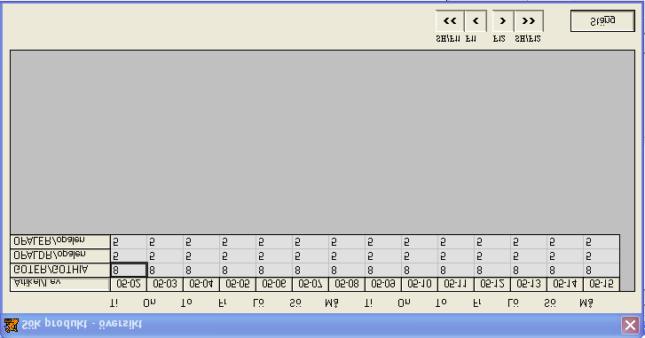Select the 05-13 date column header
Viewport: 645px width, 338px height.
[529, 284]
